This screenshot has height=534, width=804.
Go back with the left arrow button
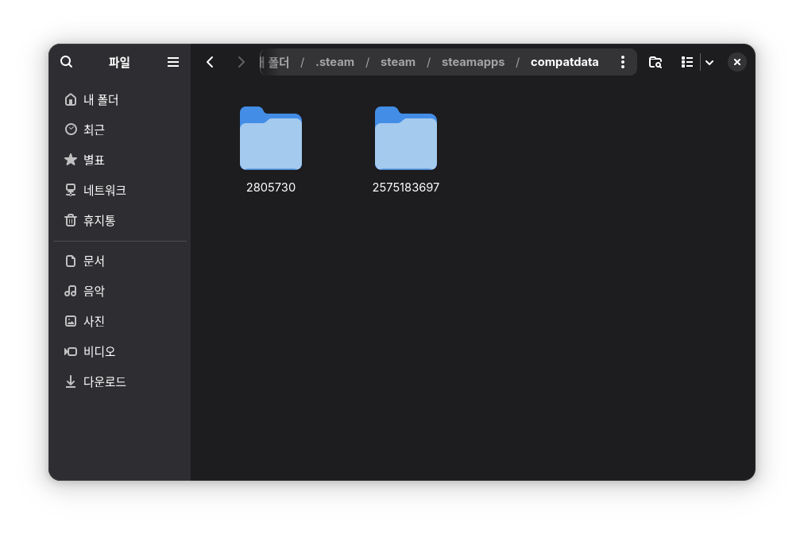click(x=210, y=62)
